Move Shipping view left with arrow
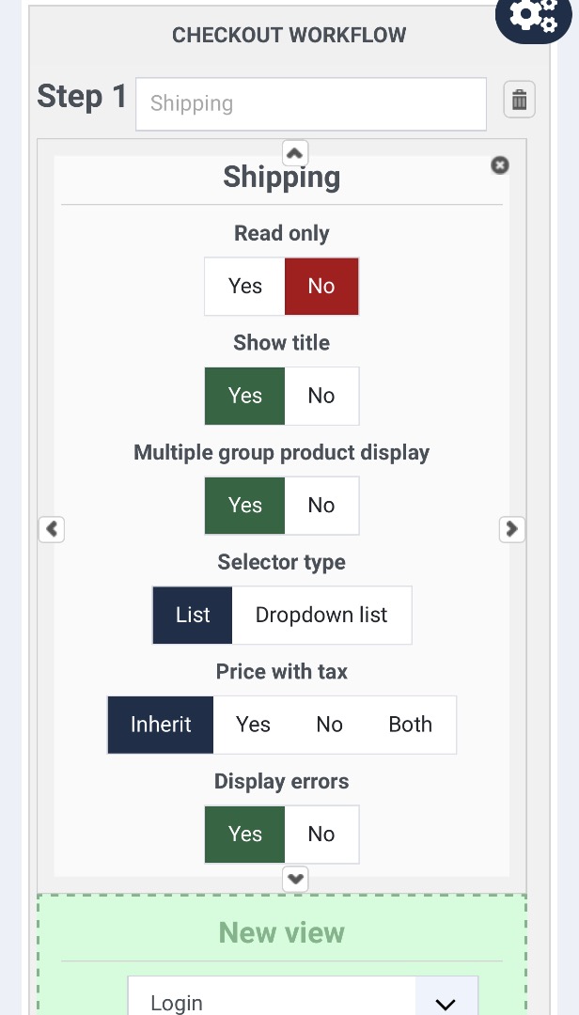The width and height of the screenshot is (579, 1015). 51,529
